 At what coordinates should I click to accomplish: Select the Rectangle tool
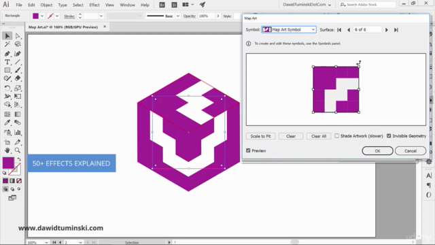tap(7, 70)
